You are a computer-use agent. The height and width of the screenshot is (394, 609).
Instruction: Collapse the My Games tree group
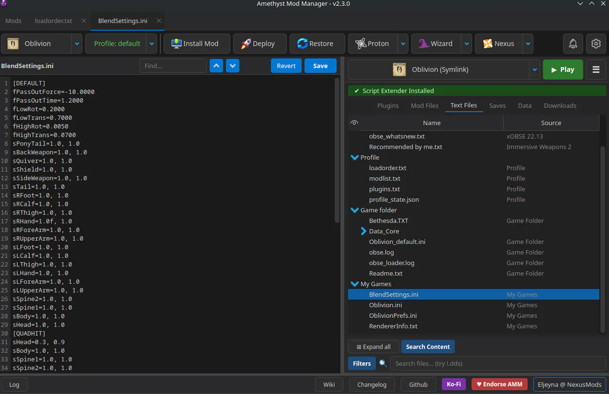pyautogui.click(x=355, y=284)
